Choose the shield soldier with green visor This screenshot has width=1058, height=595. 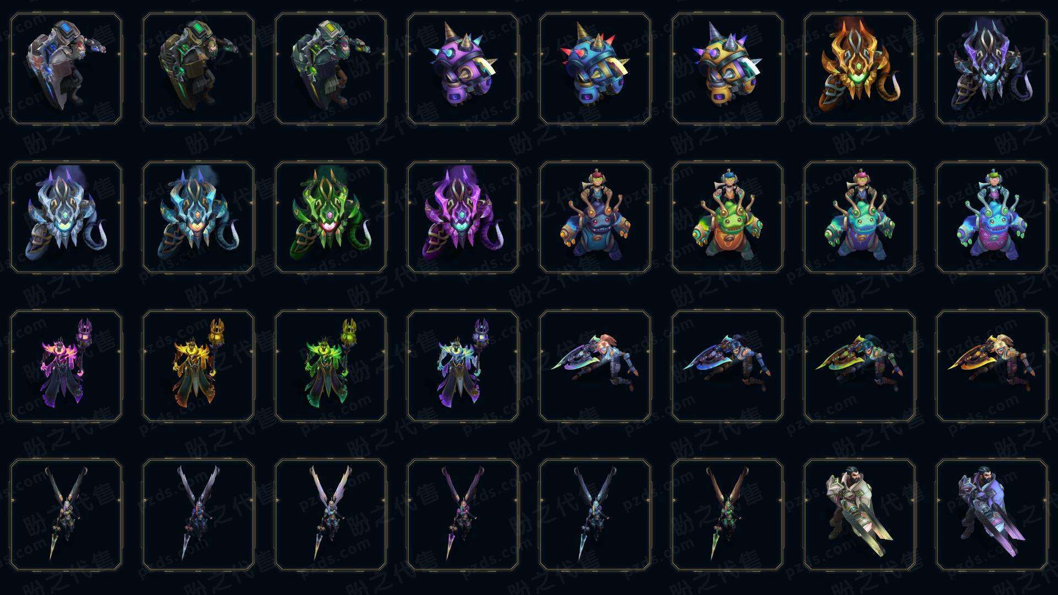pyautogui.click(x=198, y=69)
